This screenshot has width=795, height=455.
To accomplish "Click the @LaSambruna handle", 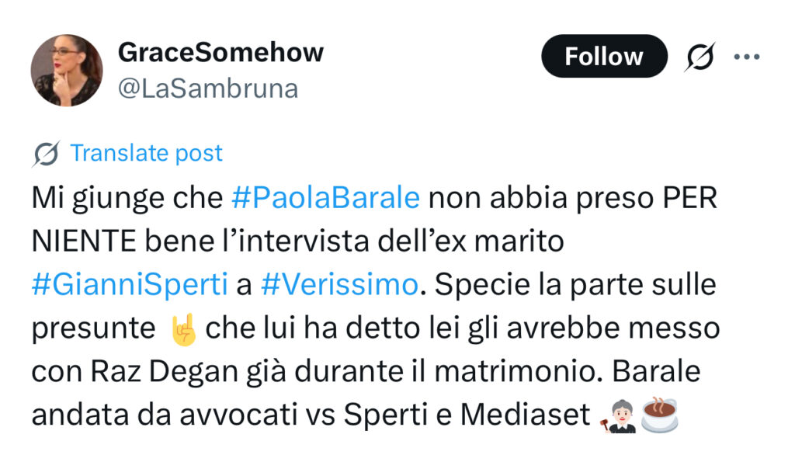I will pyautogui.click(x=207, y=89).
